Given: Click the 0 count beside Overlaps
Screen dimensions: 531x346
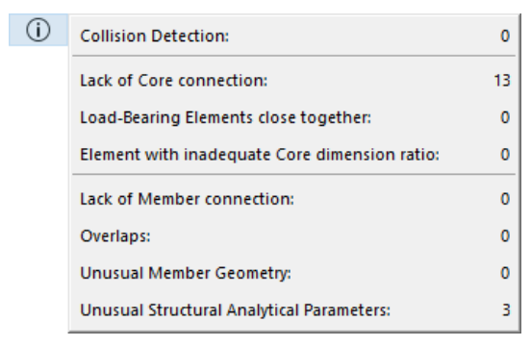Looking at the screenshot, I should coord(505,235).
